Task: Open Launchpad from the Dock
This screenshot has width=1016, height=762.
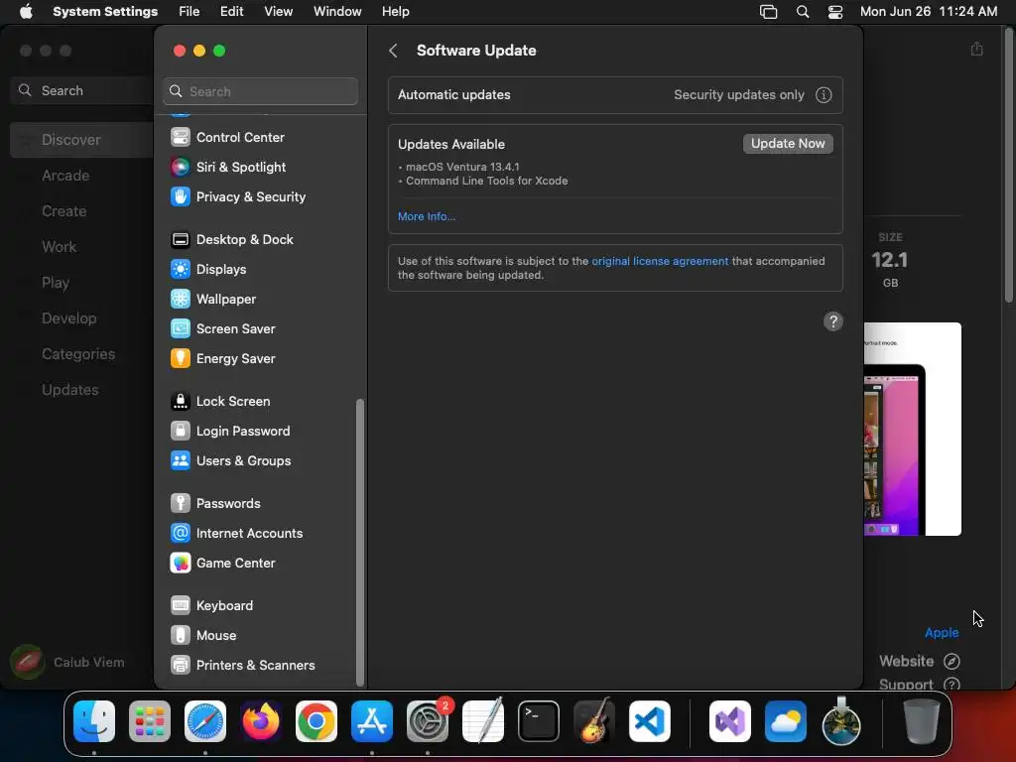Action: 150,721
